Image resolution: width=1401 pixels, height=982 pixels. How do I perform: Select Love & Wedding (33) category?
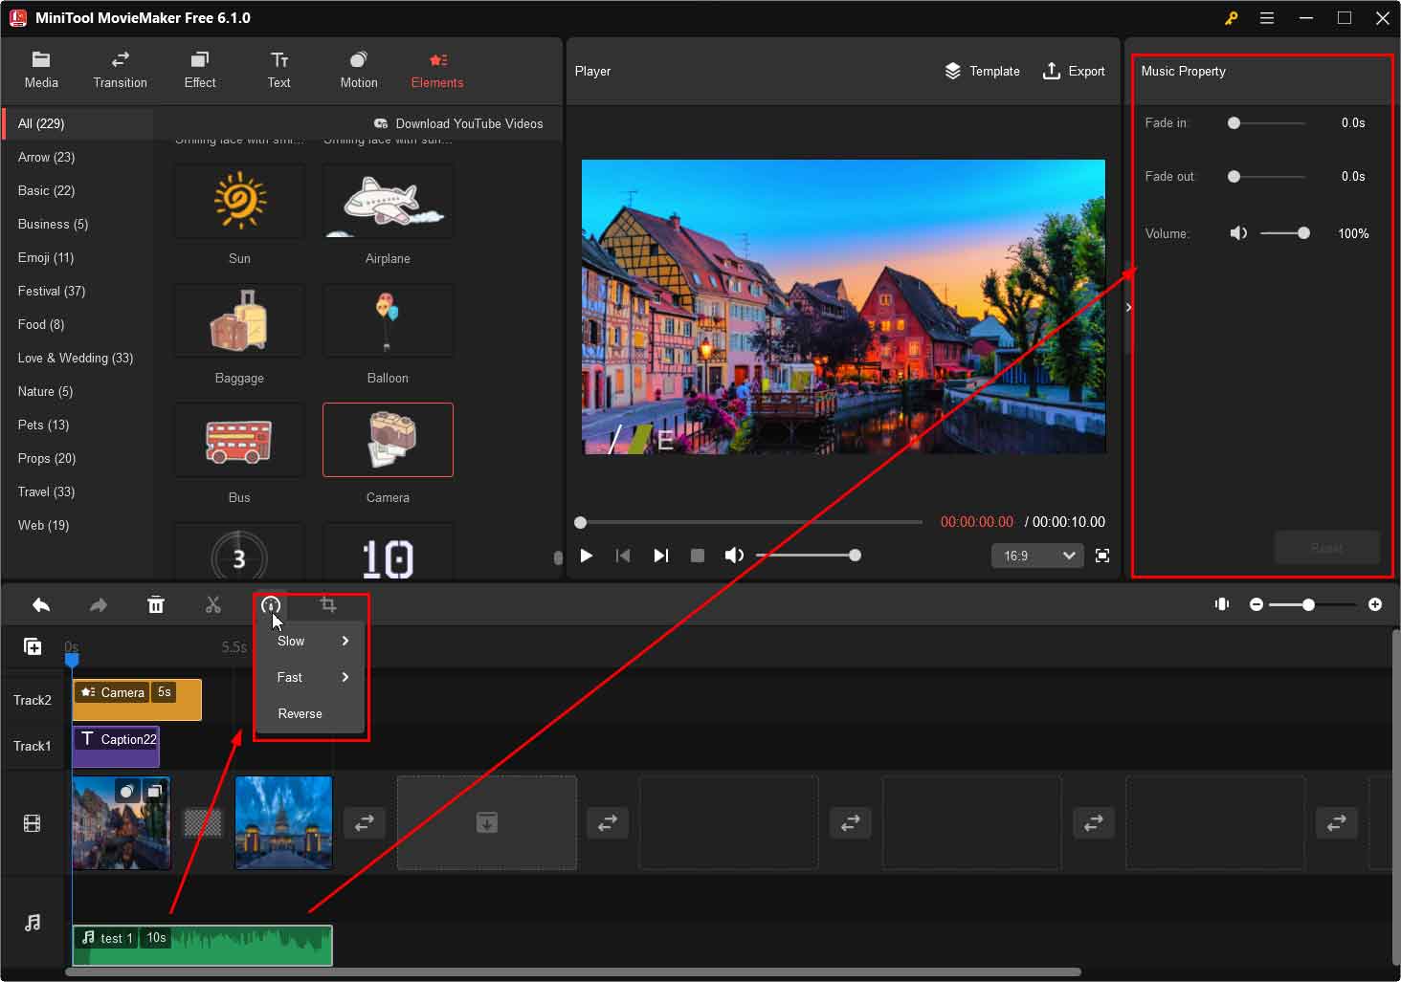click(x=77, y=358)
